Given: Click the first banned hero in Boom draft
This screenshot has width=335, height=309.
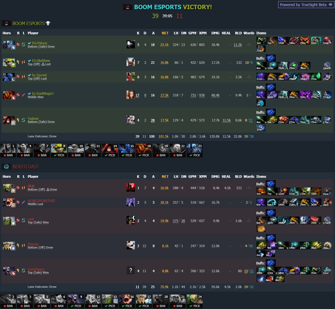Looking at the screenshot, I should [x=8, y=151].
